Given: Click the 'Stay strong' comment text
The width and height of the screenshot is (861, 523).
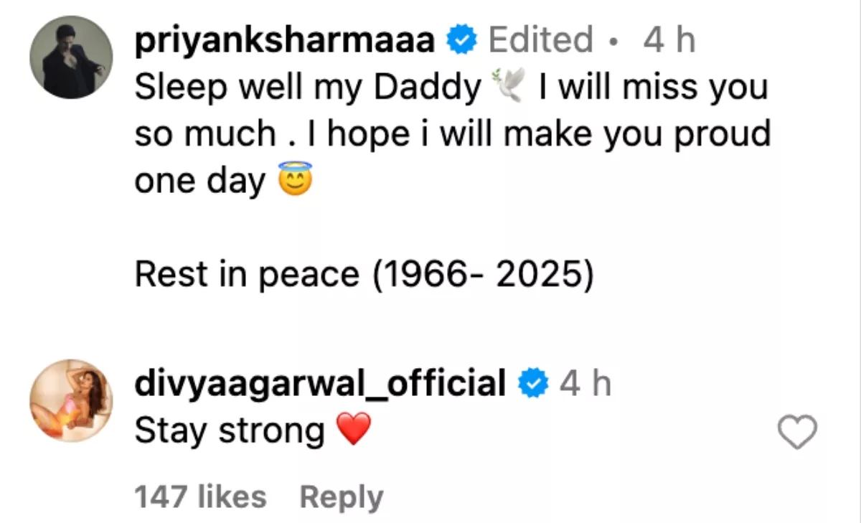Looking at the screenshot, I should click(x=230, y=431).
